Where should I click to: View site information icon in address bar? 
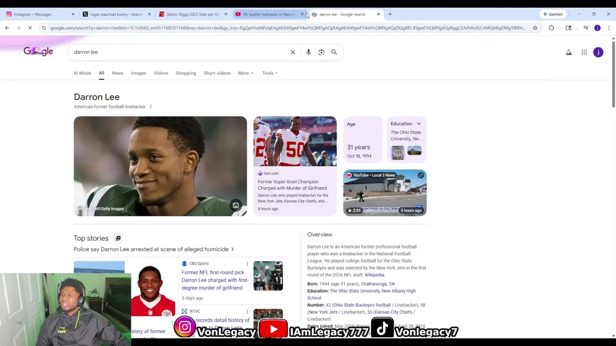(x=44, y=28)
